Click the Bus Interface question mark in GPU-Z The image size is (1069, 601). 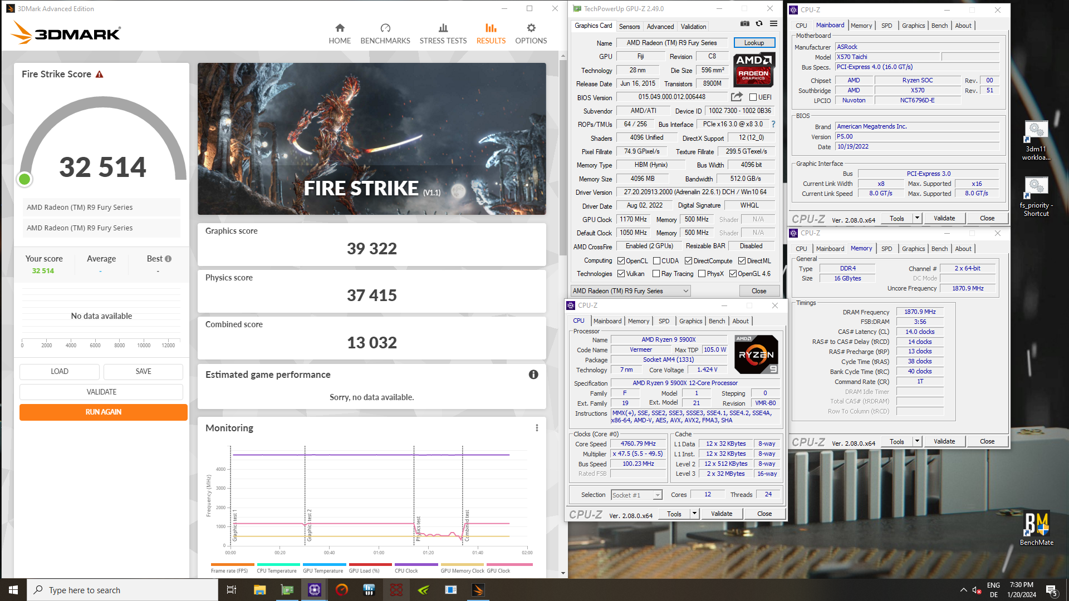pos(773,124)
